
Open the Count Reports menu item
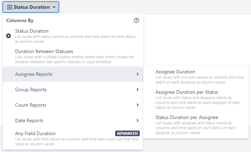31,105
